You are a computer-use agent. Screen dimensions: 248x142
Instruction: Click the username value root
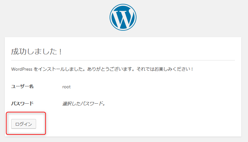point(66,87)
